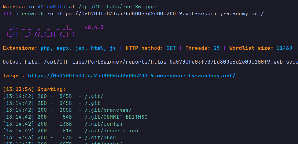Click the GET HTTP method value
Screen dimensions: 298x144
pyautogui.click(x=171, y=48)
